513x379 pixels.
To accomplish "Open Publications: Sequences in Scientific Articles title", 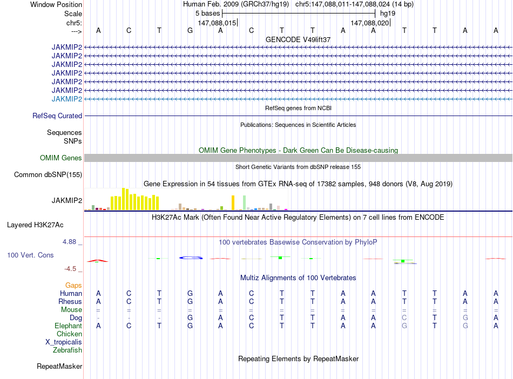I will pyautogui.click(x=298, y=125).
